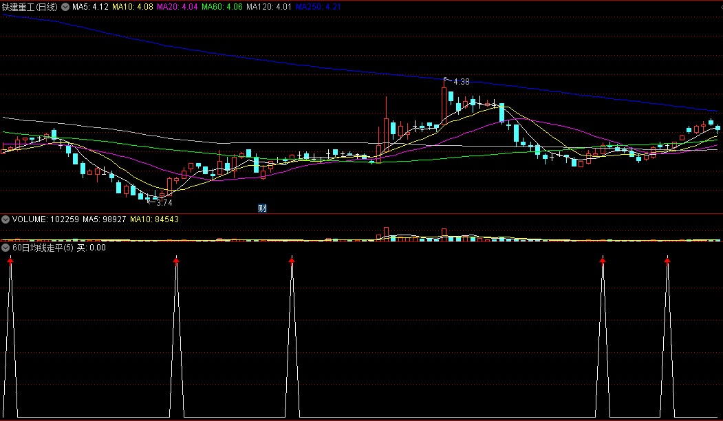Select the tall red candle peaking at 4.38

444,106
